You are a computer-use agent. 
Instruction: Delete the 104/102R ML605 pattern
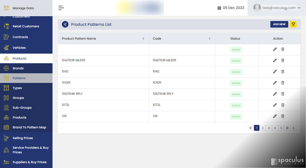click(283, 60)
